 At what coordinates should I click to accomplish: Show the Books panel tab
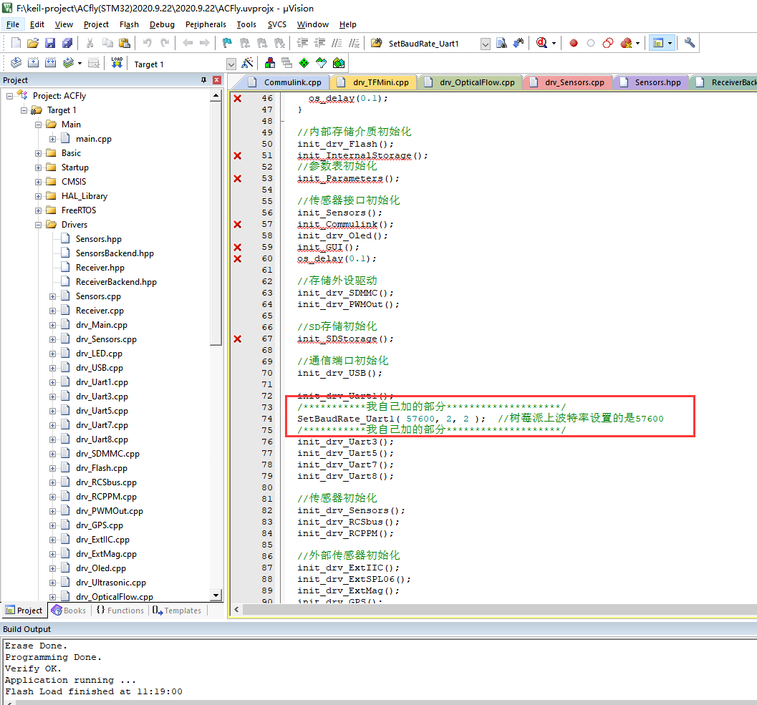[x=69, y=611]
